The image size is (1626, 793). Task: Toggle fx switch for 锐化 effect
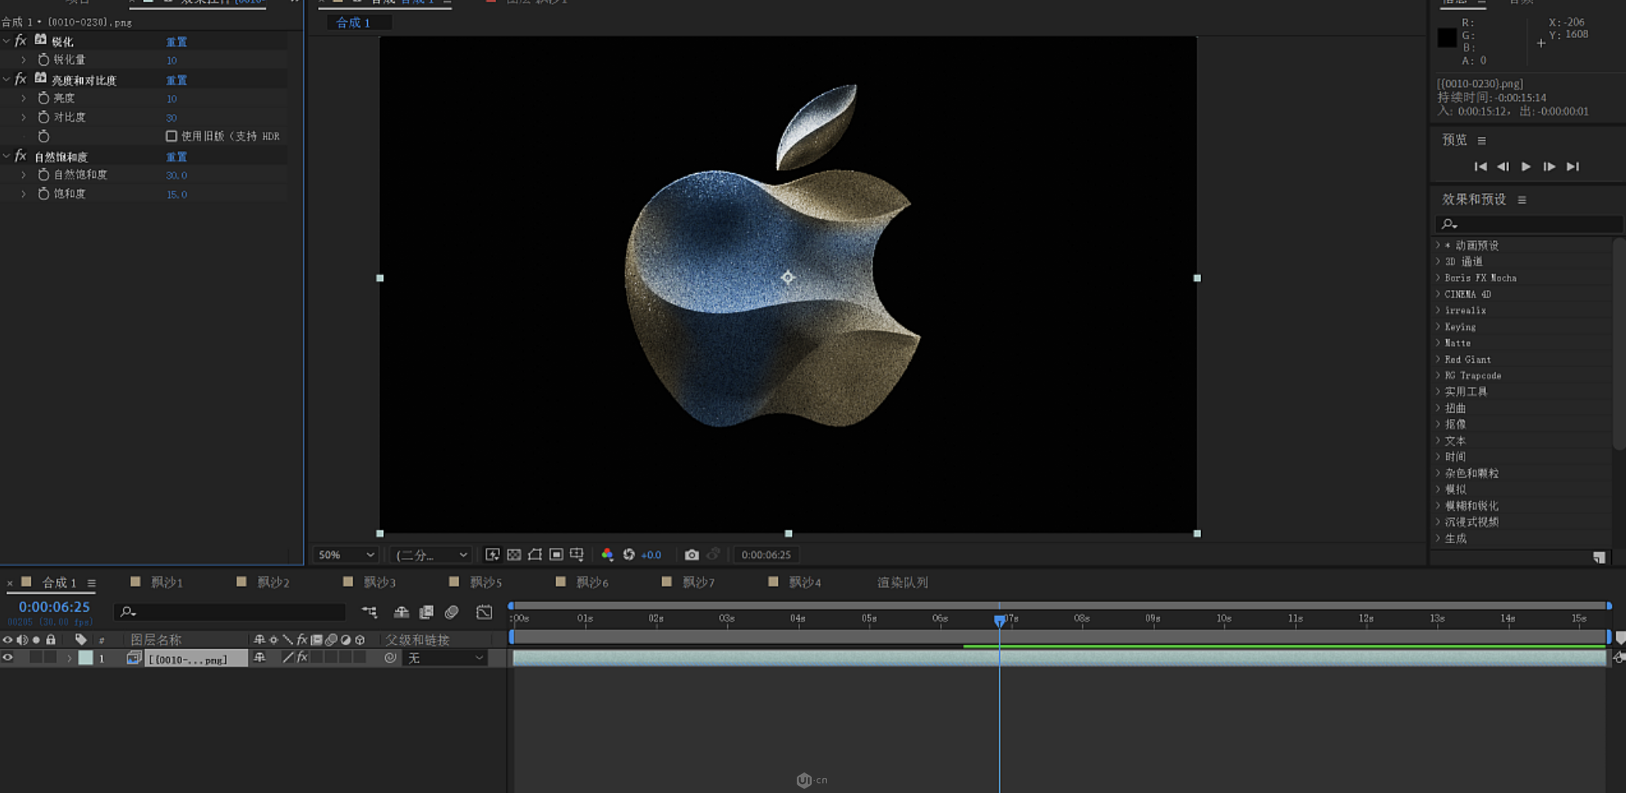(x=21, y=40)
